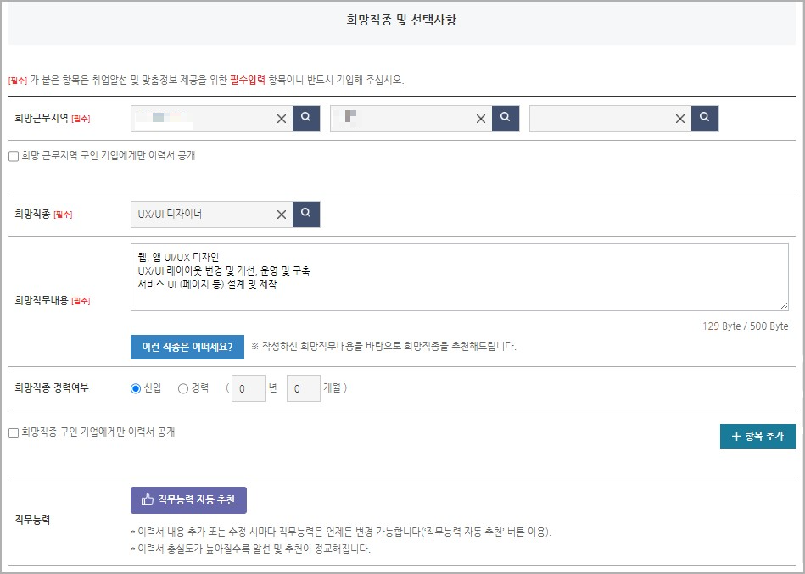Select the 신입 entry-level radio button
Screen dimensions: 805x574
(137, 388)
